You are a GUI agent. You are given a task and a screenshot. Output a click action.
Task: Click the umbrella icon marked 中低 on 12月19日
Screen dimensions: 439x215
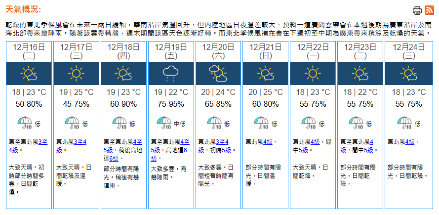[x=163, y=123]
